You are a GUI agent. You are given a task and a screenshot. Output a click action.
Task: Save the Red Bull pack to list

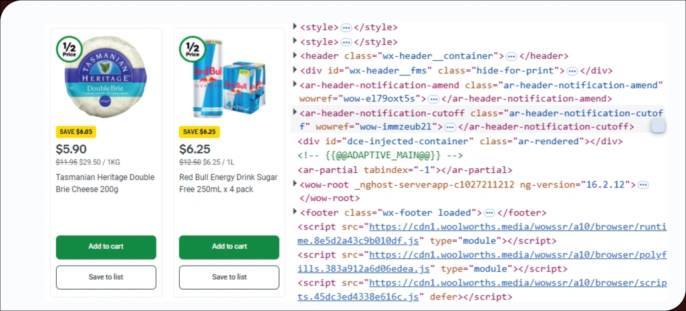click(x=229, y=277)
